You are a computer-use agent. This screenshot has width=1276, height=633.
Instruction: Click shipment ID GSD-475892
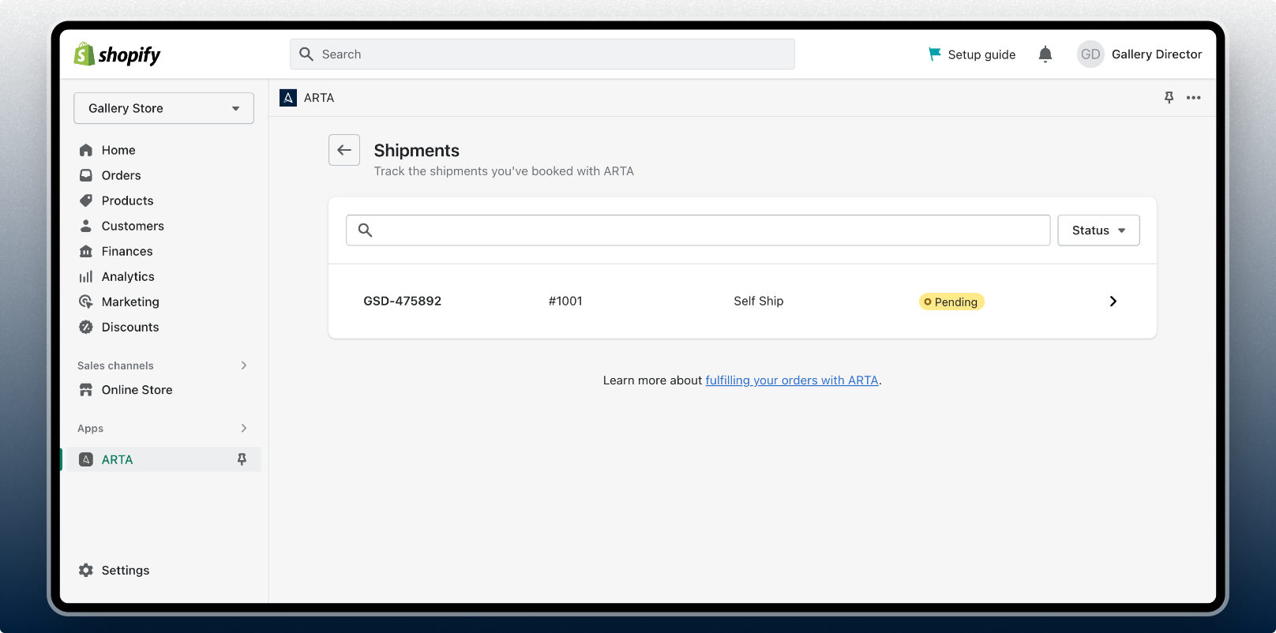point(403,301)
